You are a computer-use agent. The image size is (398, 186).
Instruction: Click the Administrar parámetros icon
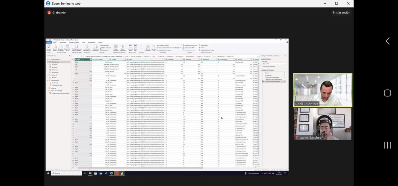87,46
